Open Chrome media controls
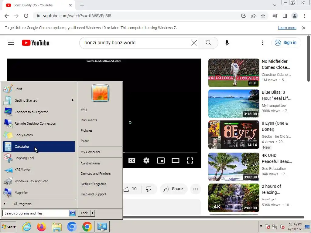Image resolution: width=311 pixels, height=233 pixels. coord(275,16)
